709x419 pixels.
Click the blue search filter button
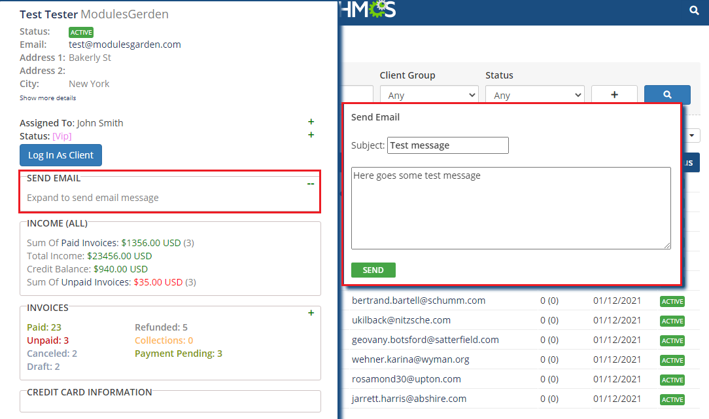click(x=667, y=94)
